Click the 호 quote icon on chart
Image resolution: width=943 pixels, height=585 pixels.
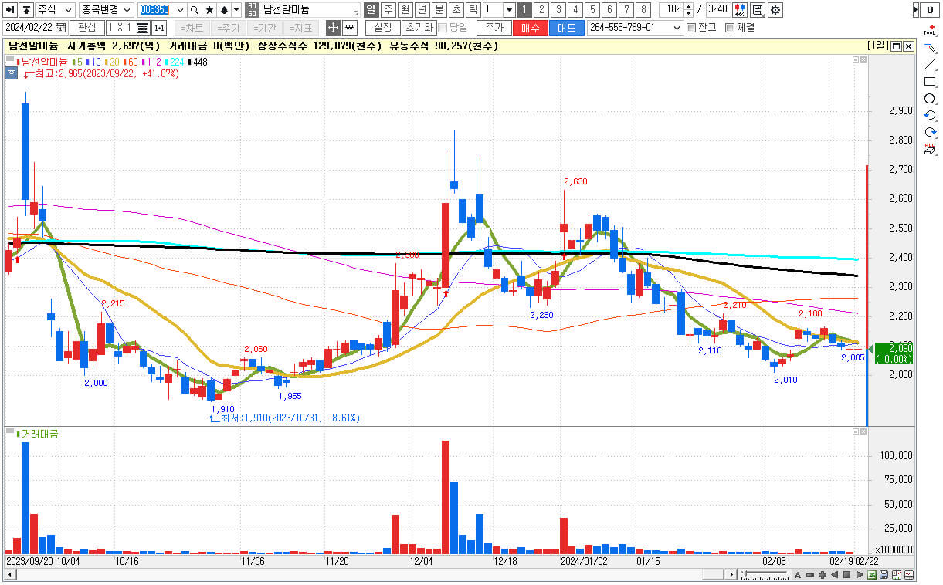point(11,73)
